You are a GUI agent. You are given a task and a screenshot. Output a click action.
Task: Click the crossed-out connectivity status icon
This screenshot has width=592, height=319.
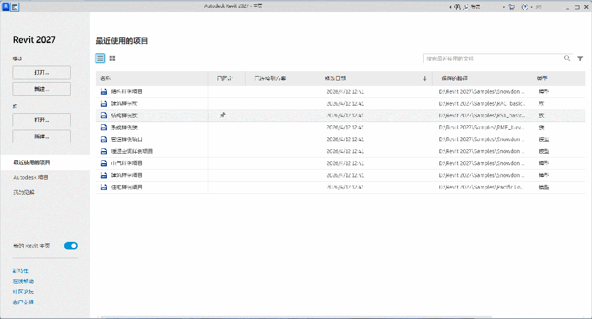539,7
